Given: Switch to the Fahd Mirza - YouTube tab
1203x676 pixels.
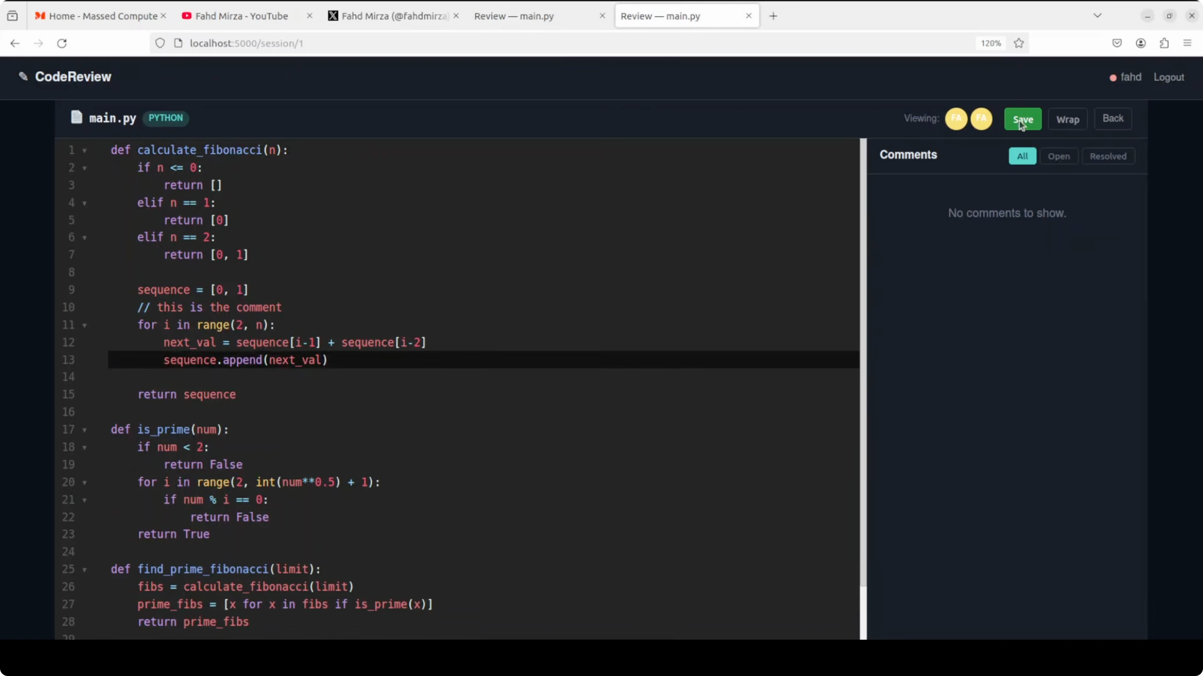Looking at the screenshot, I should pos(241,16).
